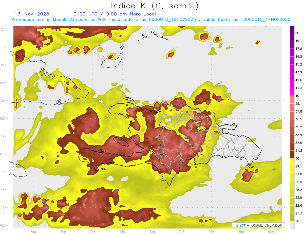This screenshot has width=304, height=235.
Task: Pick the bright yellow swatch between 29.1 and 30
Action: click(292, 162)
